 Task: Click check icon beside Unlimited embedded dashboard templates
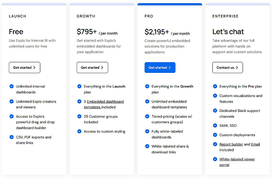tap(147, 102)
